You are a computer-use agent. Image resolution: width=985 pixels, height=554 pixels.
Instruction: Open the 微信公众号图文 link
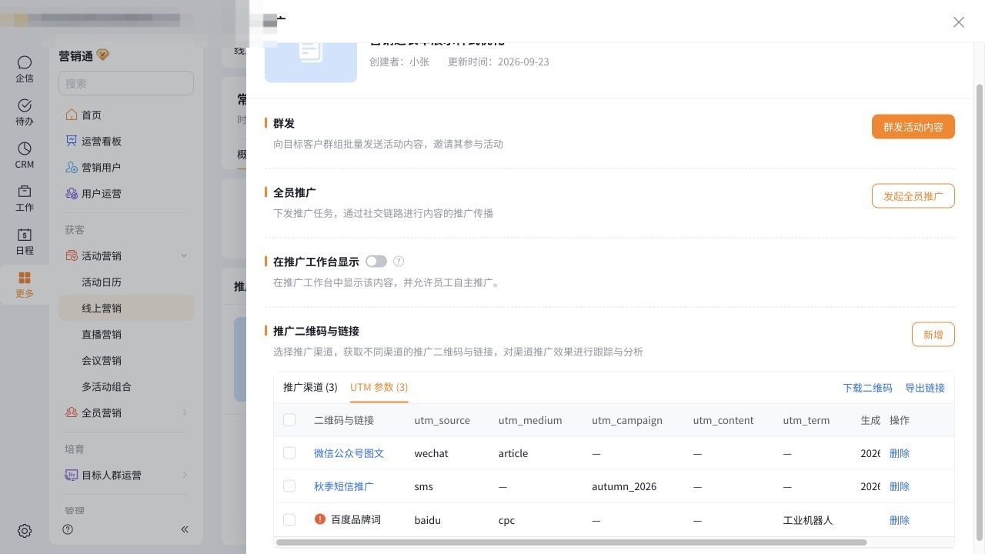349,453
